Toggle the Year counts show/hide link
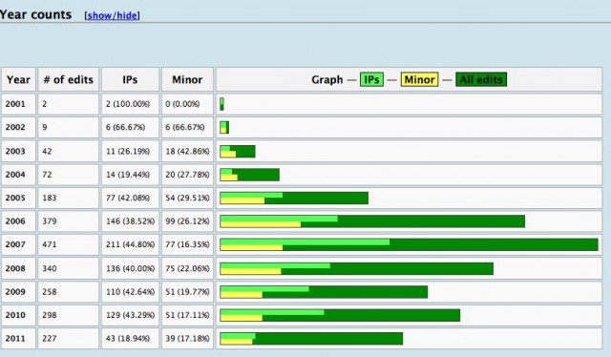The height and width of the screenshot is (357, 611). click(113, 15)
